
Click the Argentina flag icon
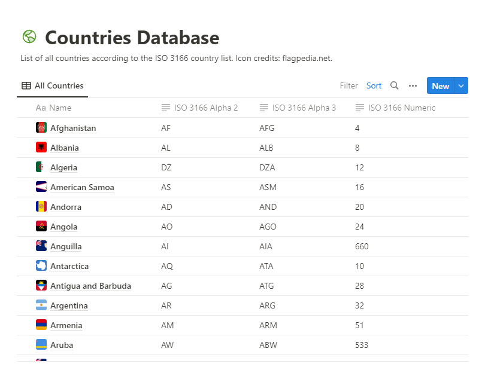(x=41, y=305)
